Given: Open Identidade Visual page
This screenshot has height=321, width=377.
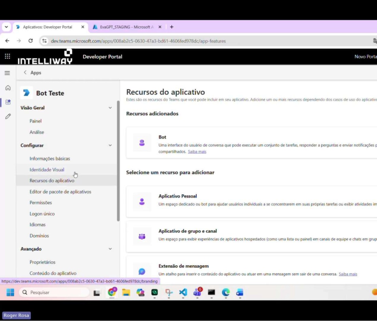Looking at the screenshot, I should (x=47, y=170).
